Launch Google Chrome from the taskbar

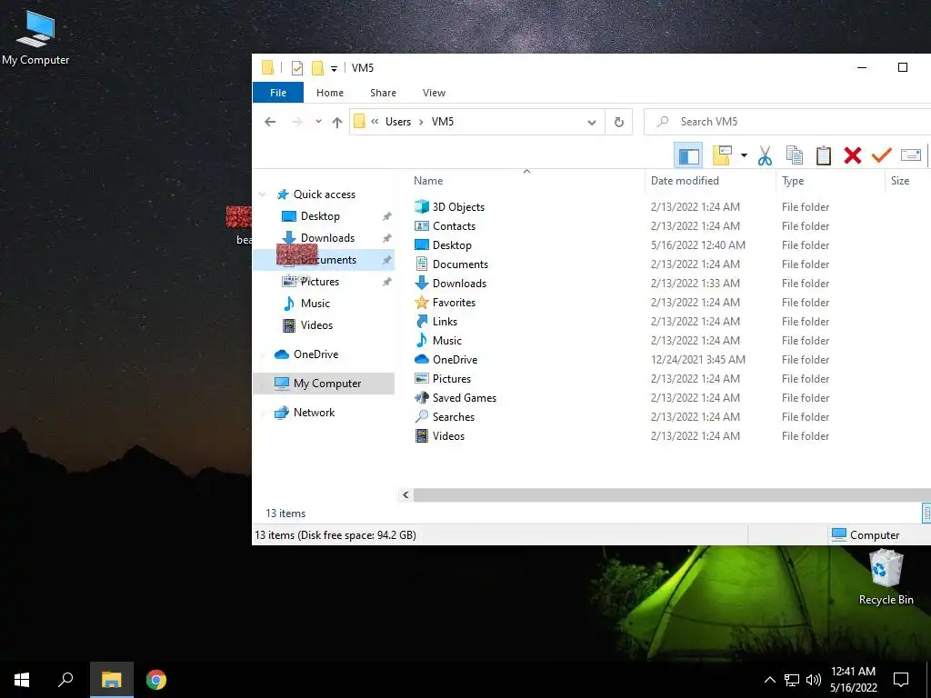pos(156,680)
